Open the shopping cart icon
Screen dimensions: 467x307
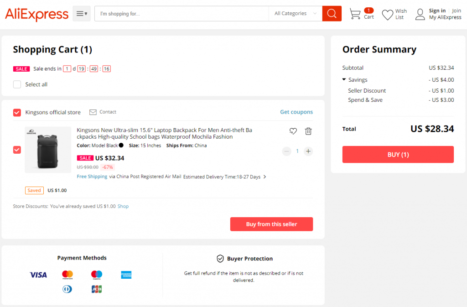355,14
